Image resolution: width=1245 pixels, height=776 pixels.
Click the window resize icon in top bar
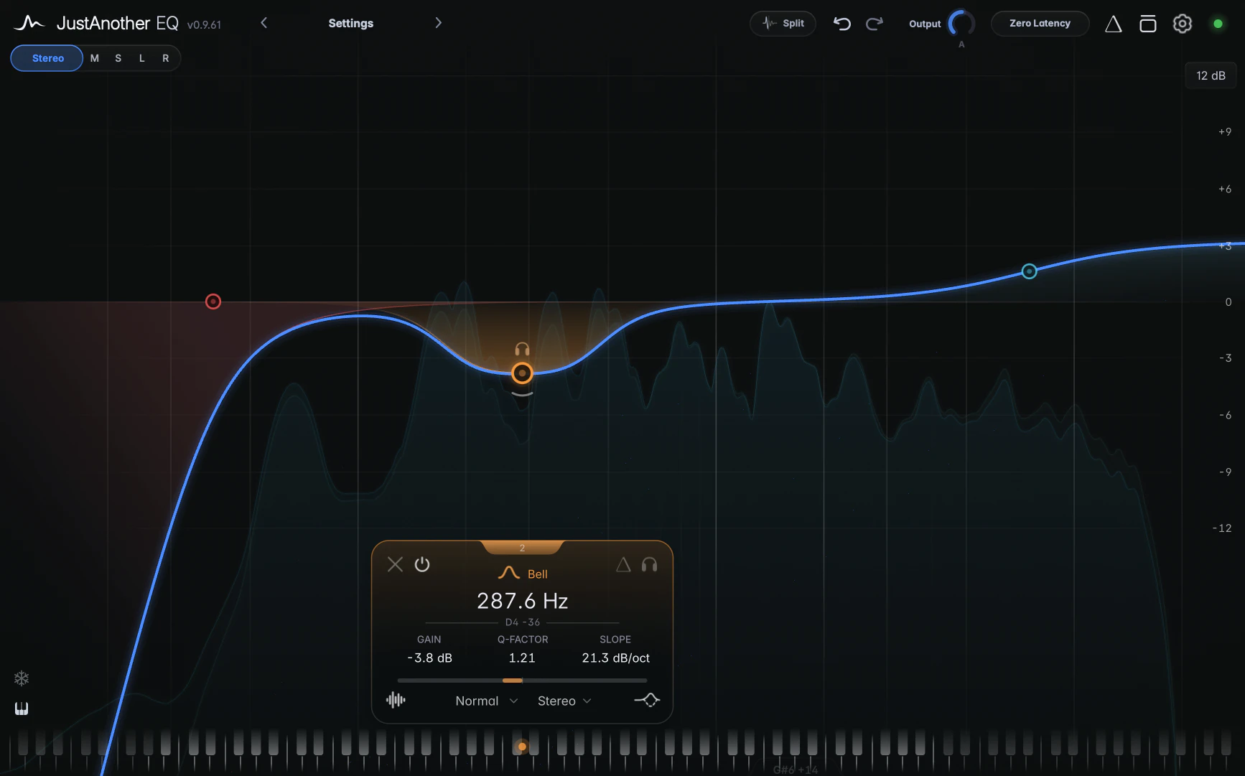click(1147, 24)
